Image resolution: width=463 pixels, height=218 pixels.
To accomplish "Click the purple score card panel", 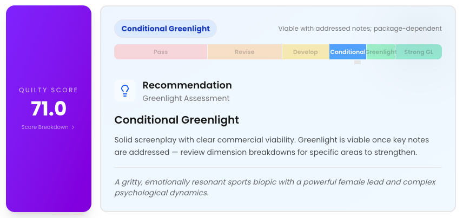I will point(49,108).
